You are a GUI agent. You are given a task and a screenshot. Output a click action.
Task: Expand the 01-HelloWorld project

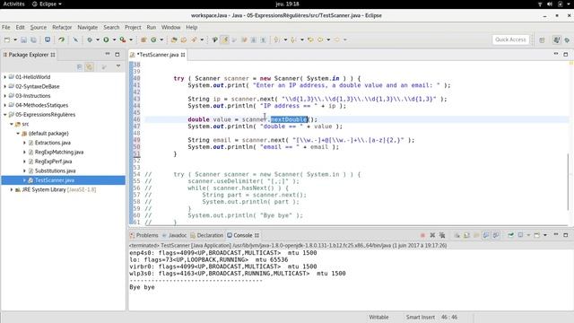pyautogui.click(x=5, y=77)
